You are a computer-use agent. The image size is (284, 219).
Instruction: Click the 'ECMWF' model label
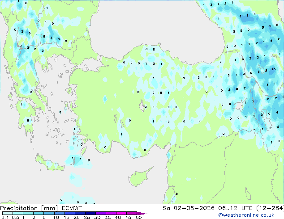[72, 208]
